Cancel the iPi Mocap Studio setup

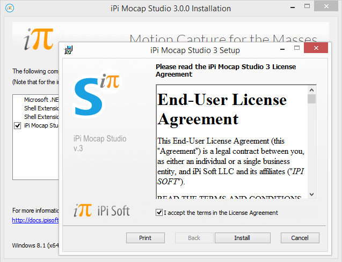coord(300,238)
